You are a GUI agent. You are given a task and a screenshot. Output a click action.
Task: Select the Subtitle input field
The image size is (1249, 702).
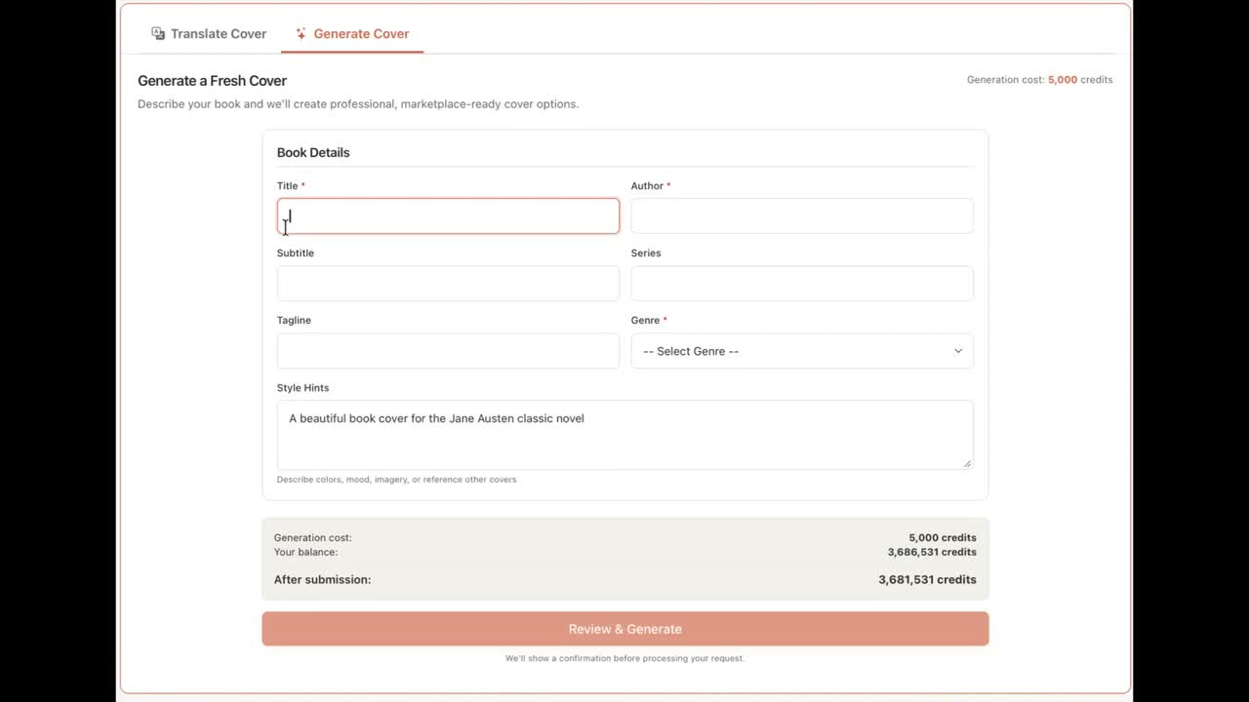point(448,284)
